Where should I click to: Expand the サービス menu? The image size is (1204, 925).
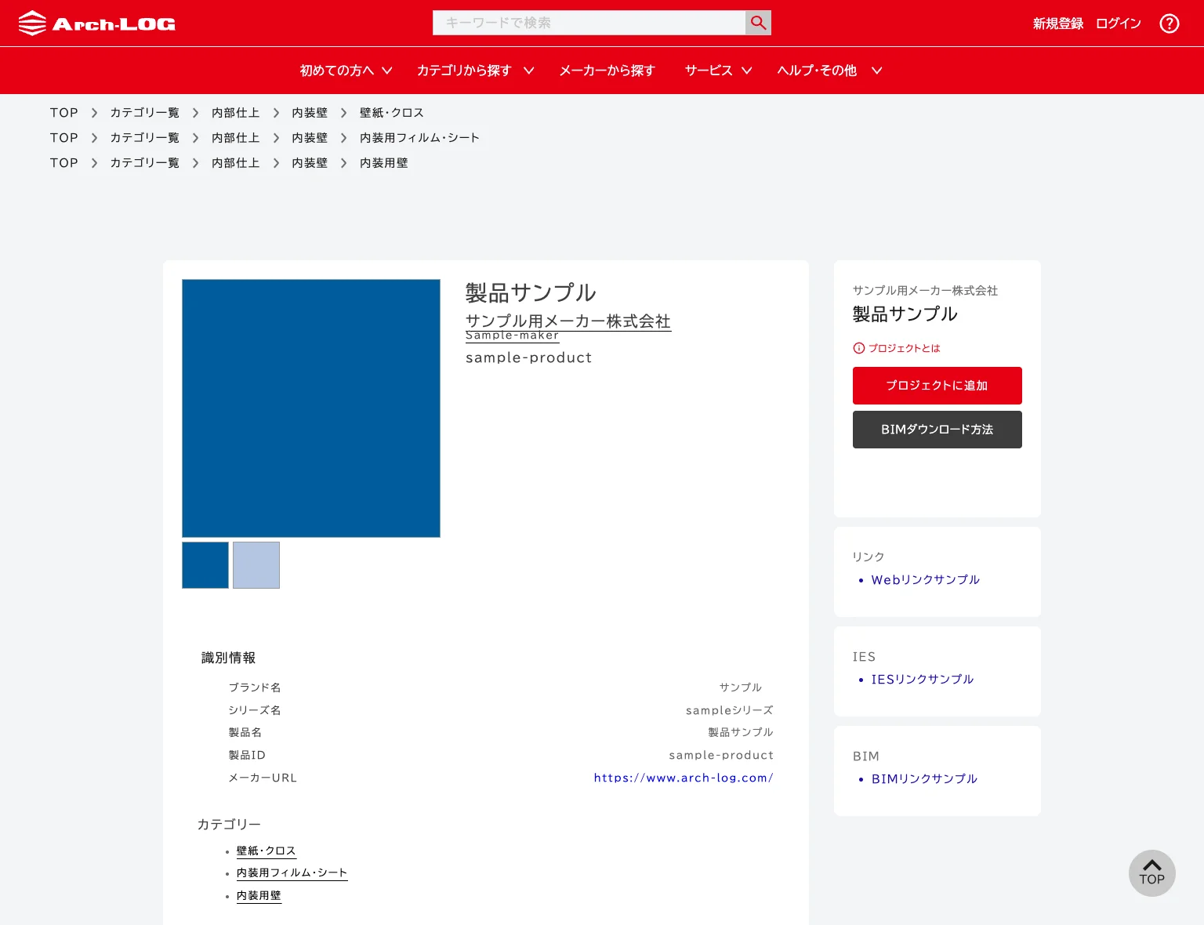pos(718,71)
